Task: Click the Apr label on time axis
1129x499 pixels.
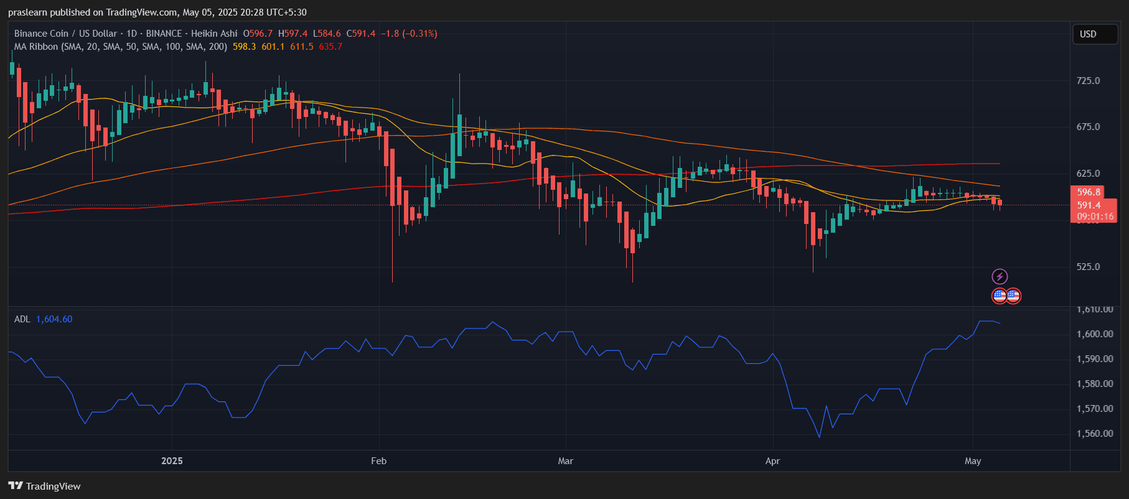Action: click(772, 461)
